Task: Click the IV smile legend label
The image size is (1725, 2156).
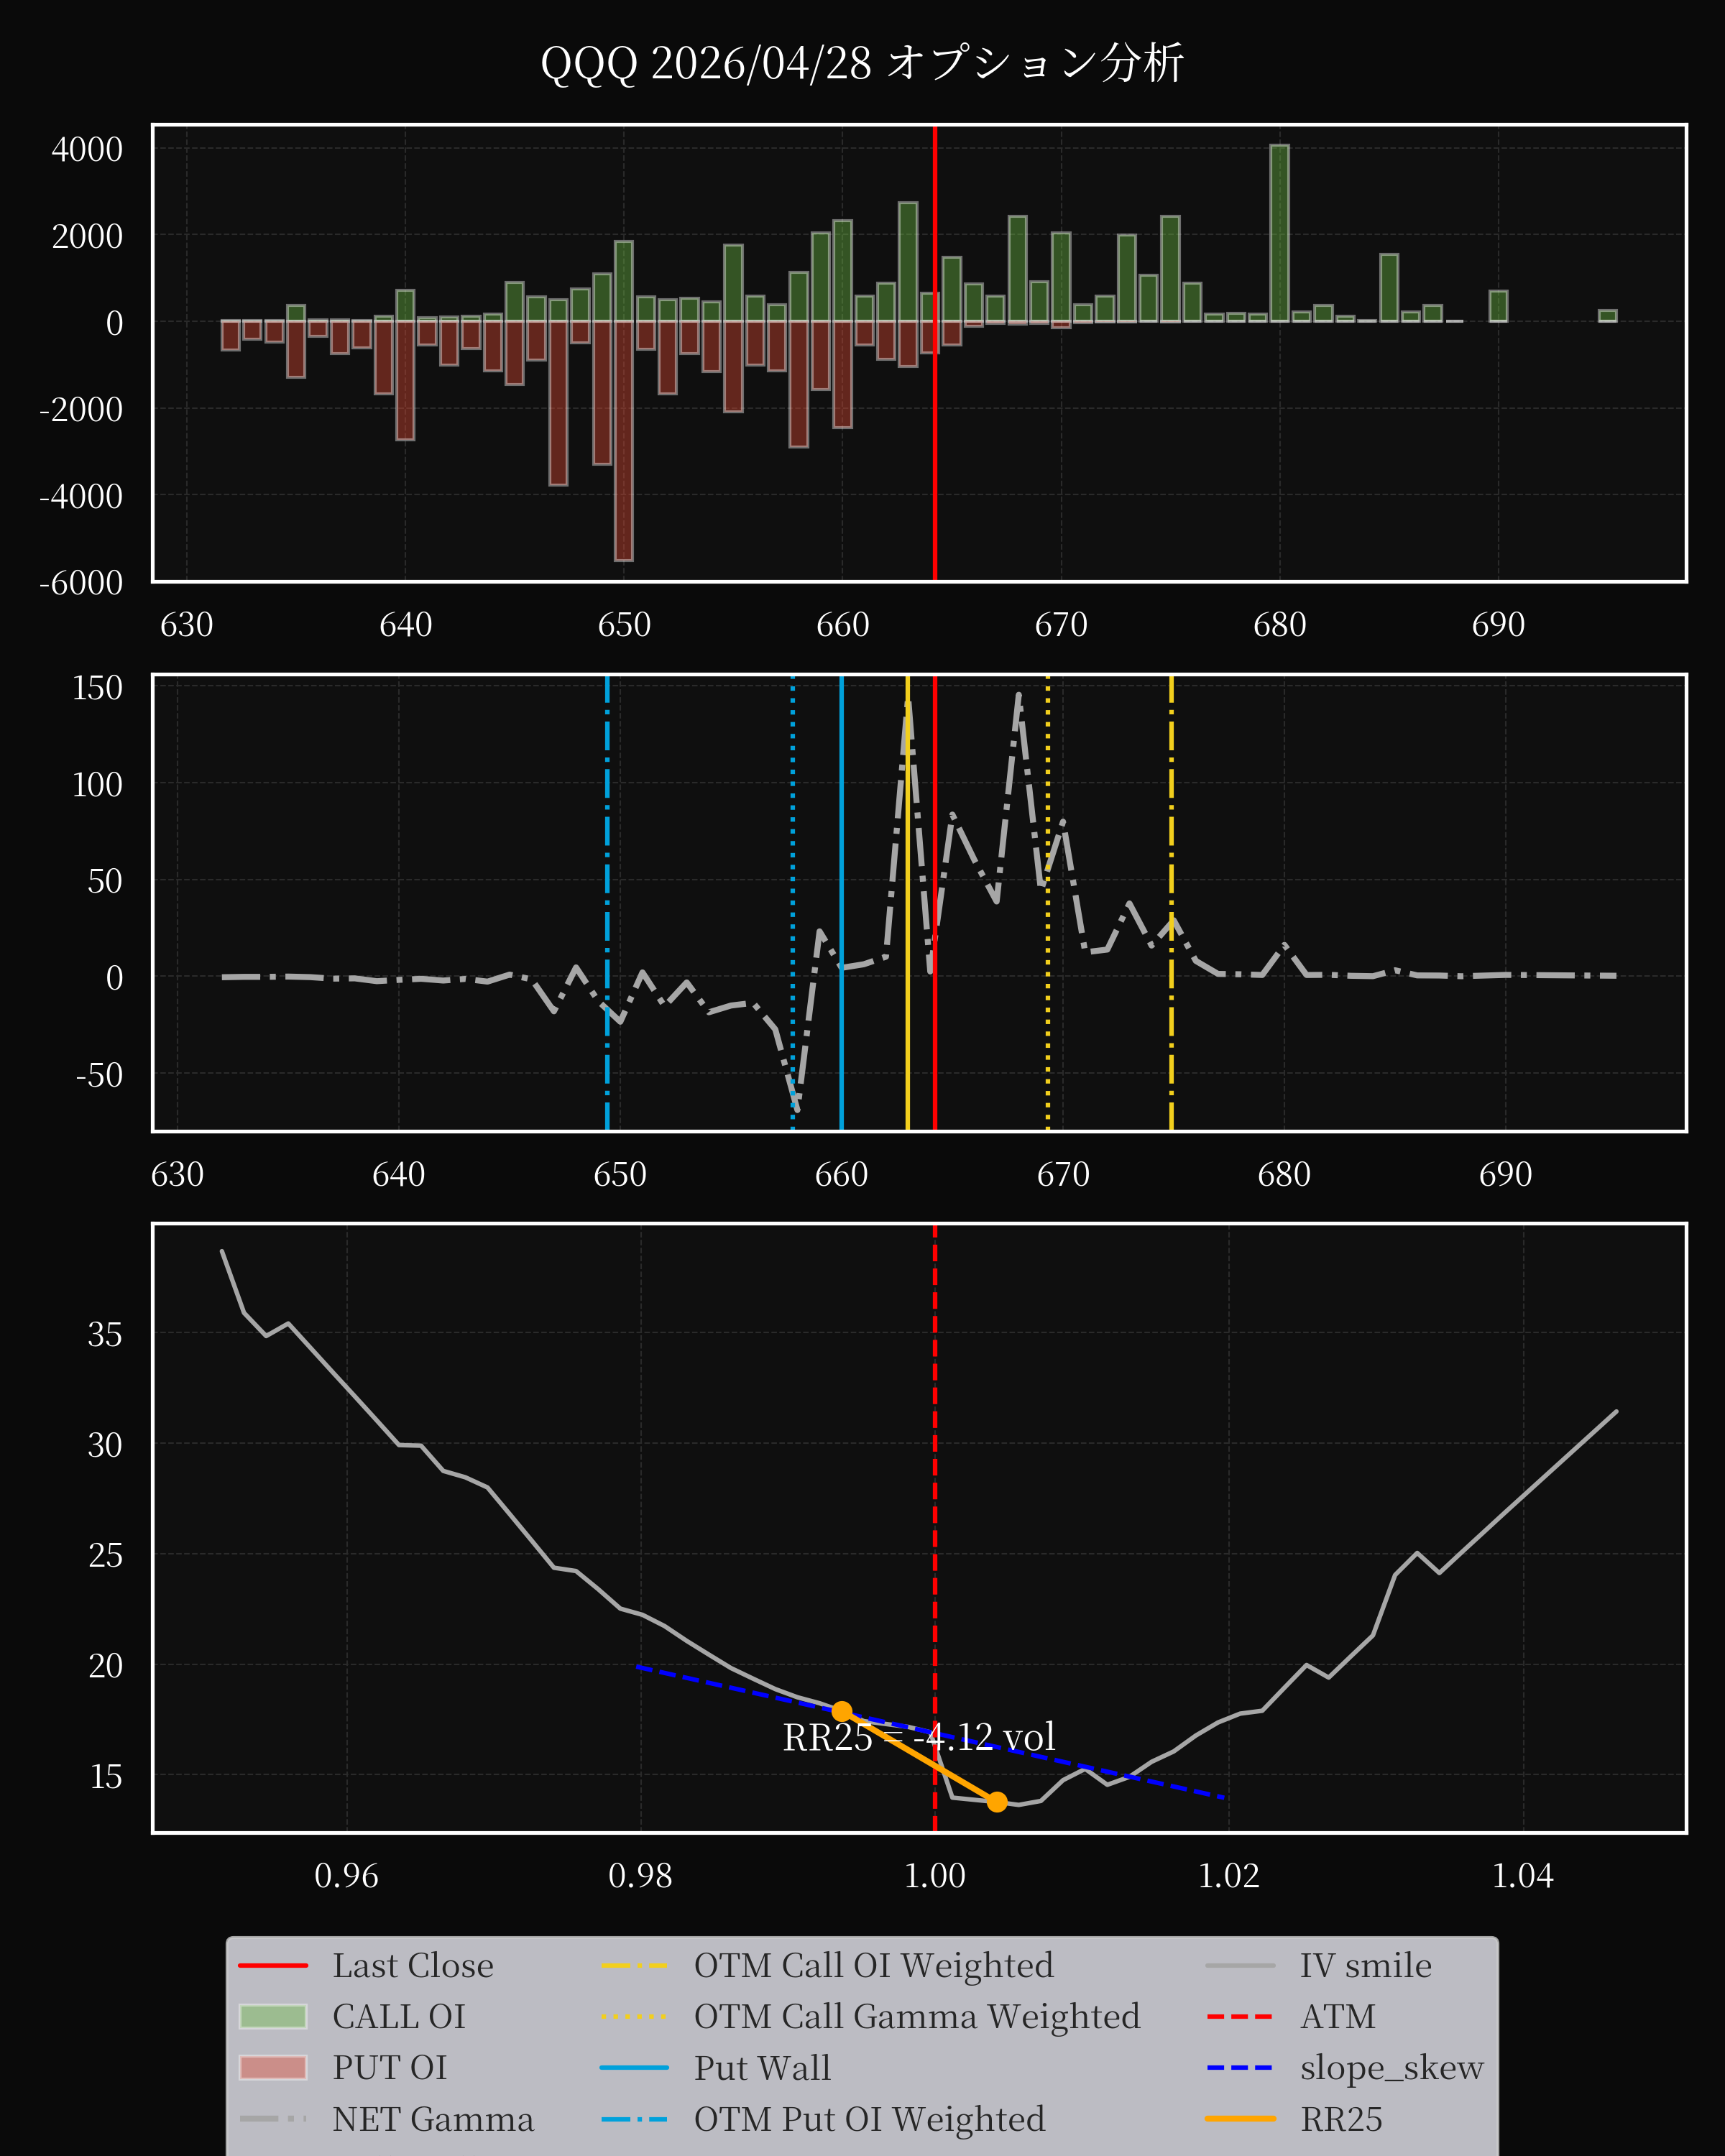Action: point(1366,1966)
